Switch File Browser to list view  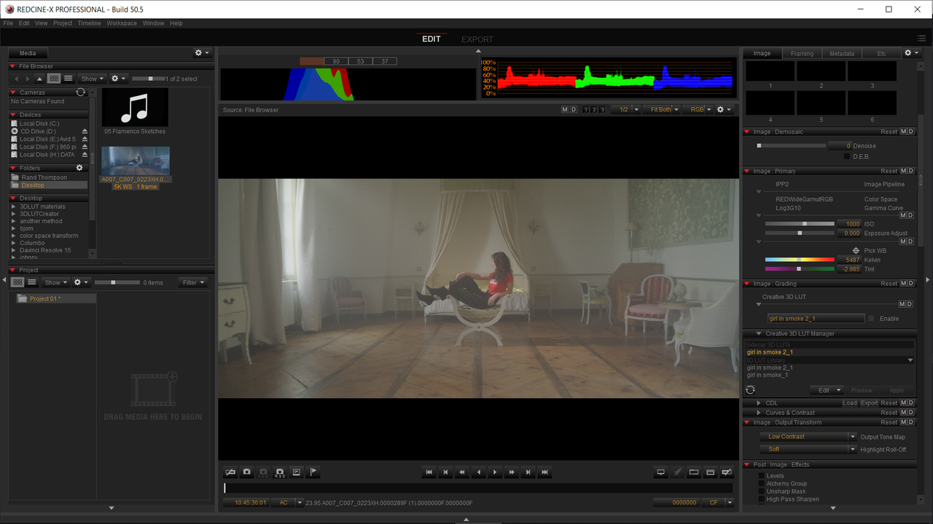click(x=68, y=79)
